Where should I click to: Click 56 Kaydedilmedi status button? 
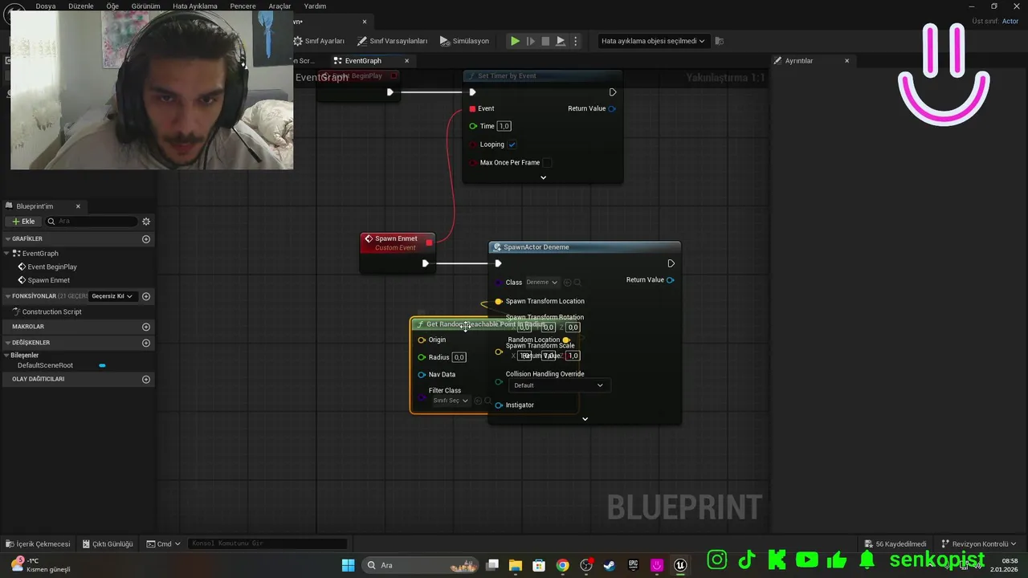[895, 543]
